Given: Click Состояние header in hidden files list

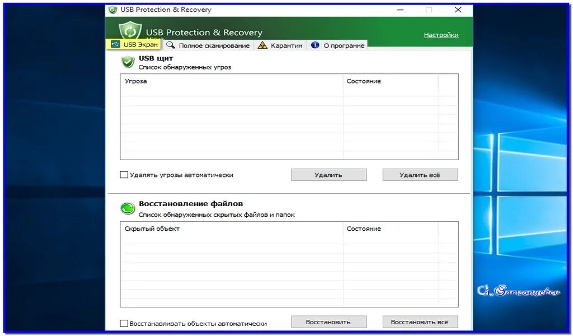Looking at the screenshot, I should tap(391, 229).
